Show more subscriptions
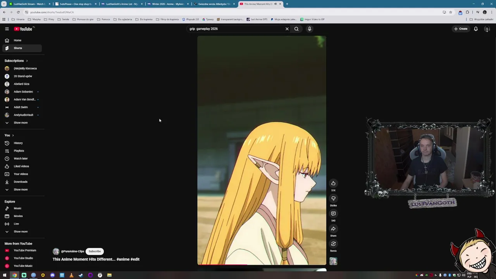The width and height of the screenshot is (496, 279). (21, 123)
